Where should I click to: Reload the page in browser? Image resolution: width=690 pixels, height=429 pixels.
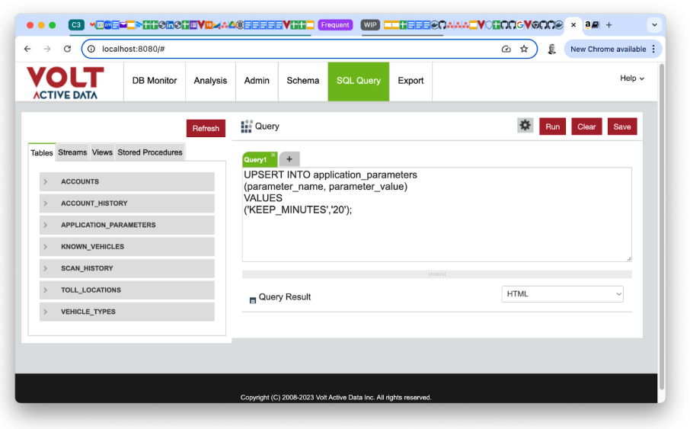pyautogui.click(x=67, y=49)
